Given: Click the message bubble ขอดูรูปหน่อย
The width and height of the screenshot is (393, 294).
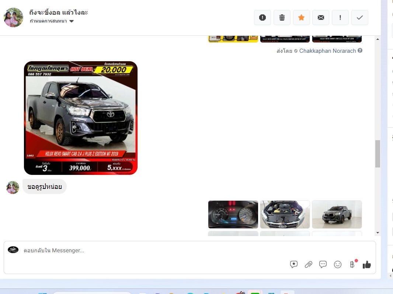Looking at the screenshot, I should [x=45, y=187].
